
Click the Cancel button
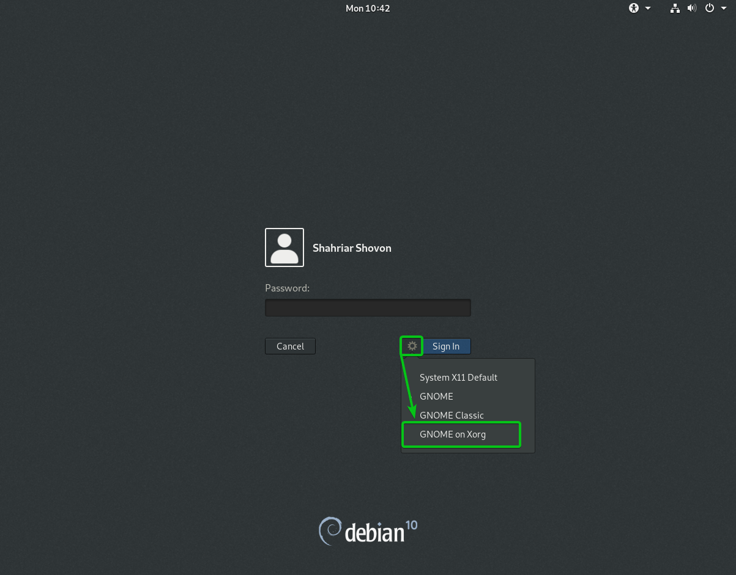pos(290,346)
